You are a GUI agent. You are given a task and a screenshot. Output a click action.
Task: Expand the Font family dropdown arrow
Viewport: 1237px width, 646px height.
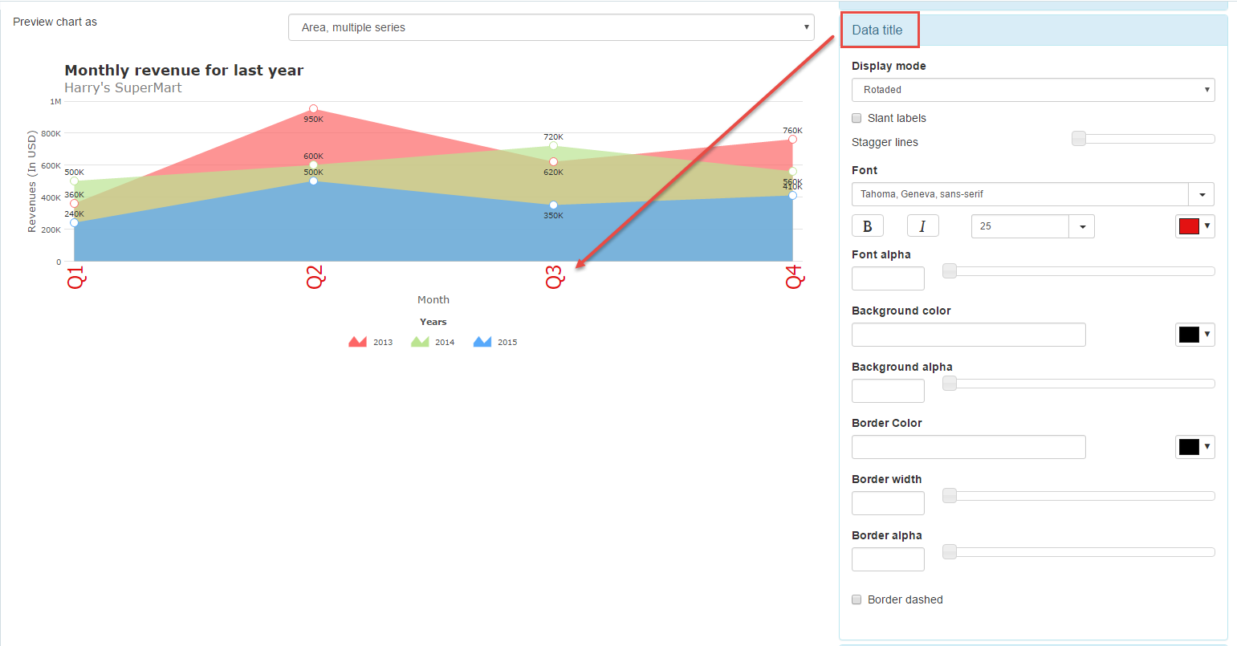tap(1201, 194)
